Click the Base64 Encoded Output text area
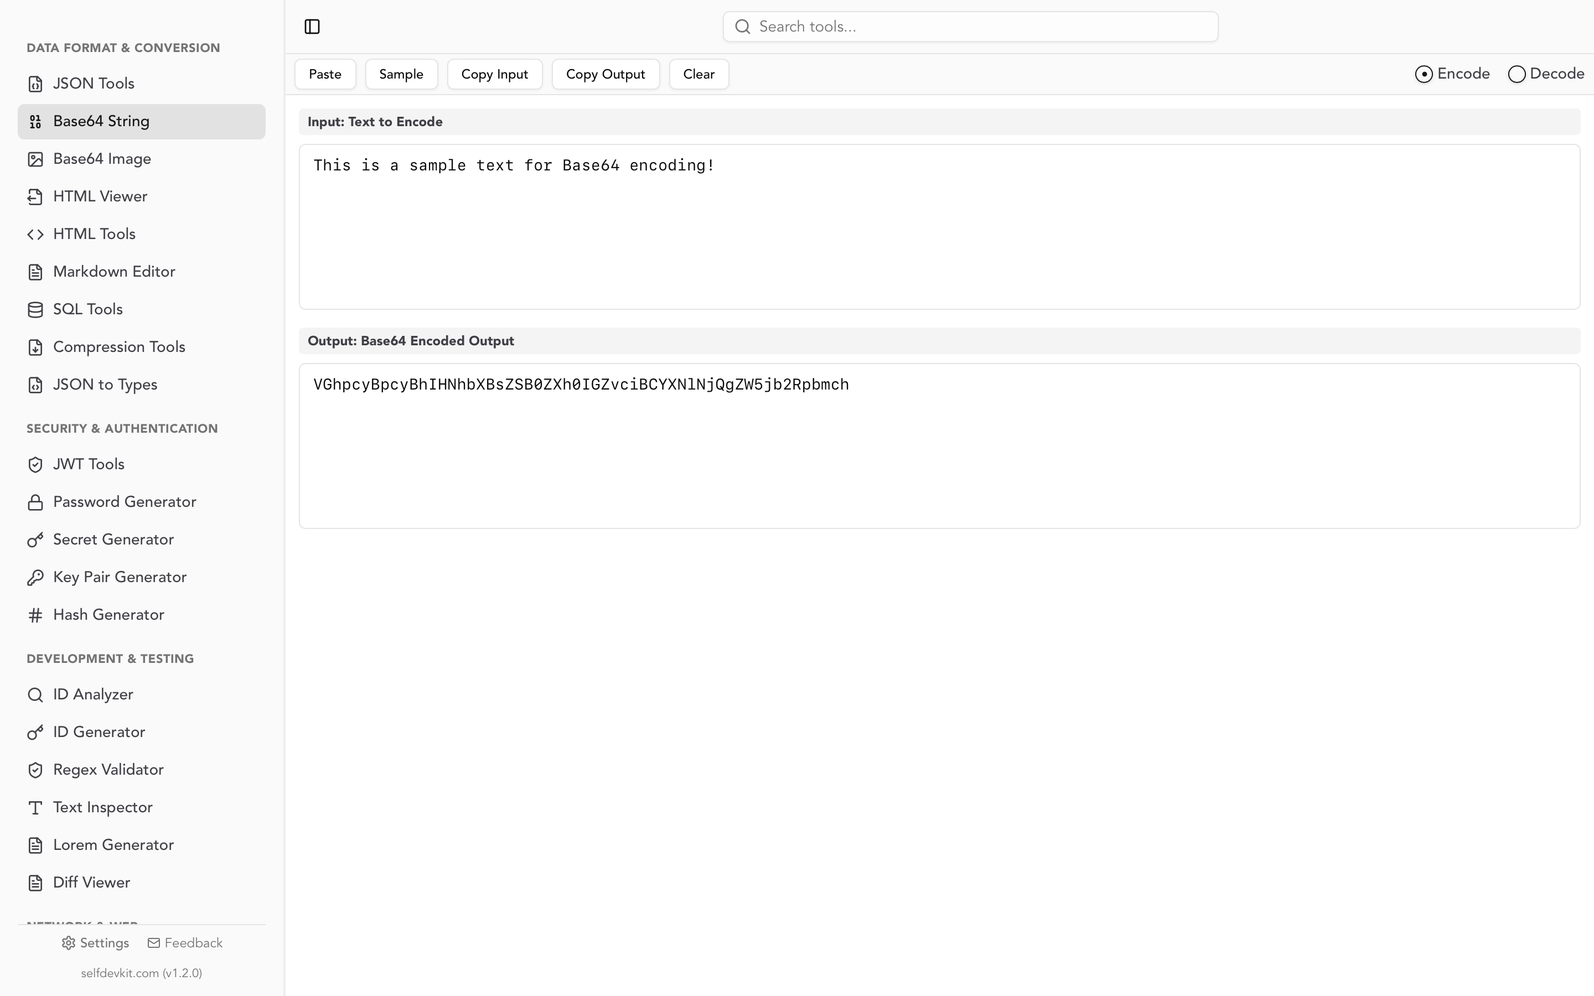The image size is (1594, 996). coord(939,446)
